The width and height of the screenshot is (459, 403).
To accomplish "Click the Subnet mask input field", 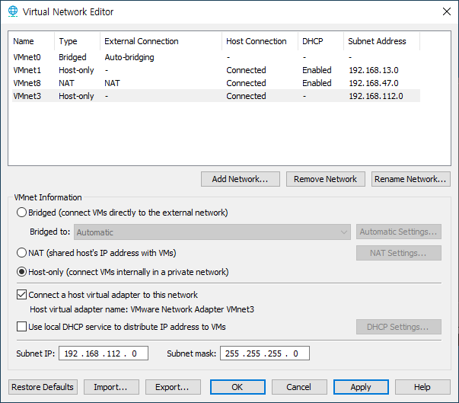I will pyautogui.click(x=265, y=353).
